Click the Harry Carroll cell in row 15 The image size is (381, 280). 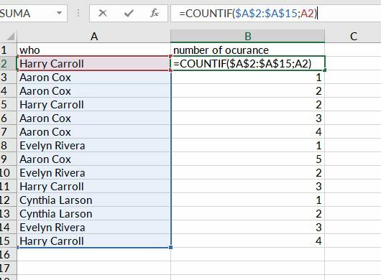tap(93, 241)
